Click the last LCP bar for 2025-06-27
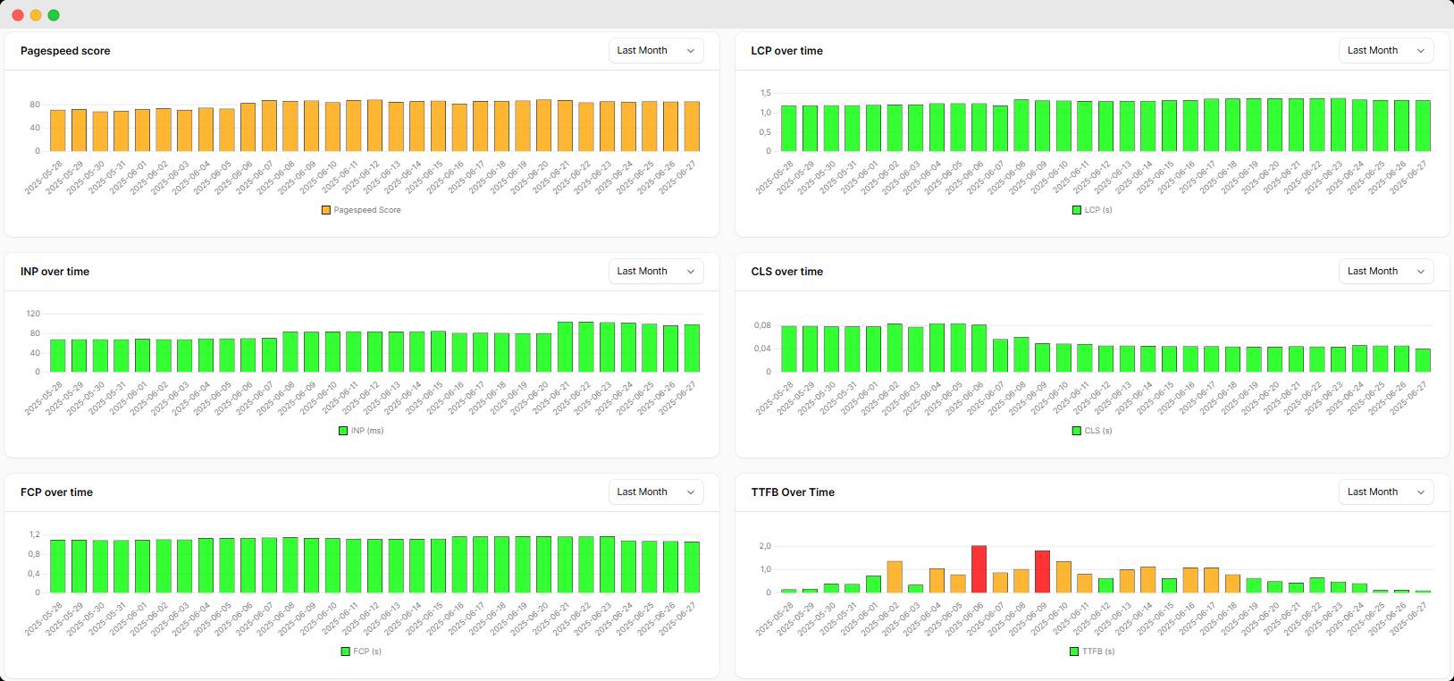 pos(1422,126)
